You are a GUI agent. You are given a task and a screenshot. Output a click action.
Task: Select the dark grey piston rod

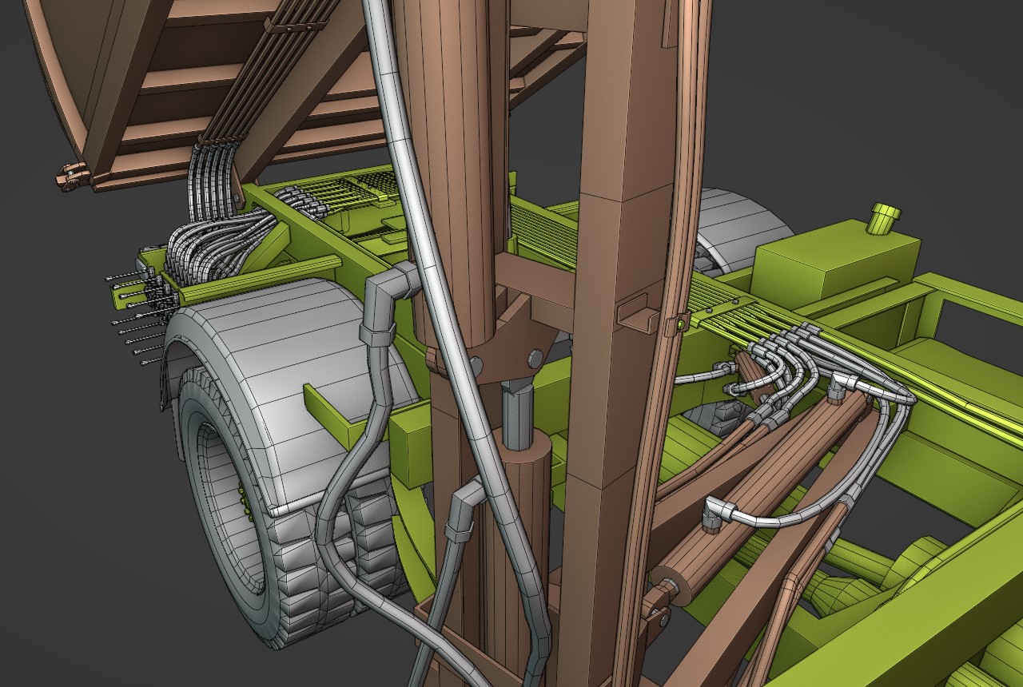click(x=517, y=411)
